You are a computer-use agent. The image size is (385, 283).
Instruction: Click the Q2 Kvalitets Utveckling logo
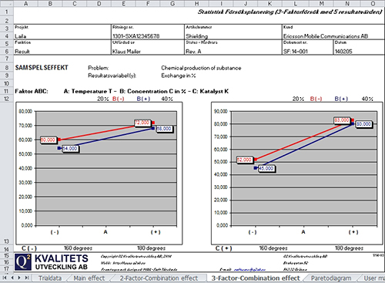tap(52, 262)
